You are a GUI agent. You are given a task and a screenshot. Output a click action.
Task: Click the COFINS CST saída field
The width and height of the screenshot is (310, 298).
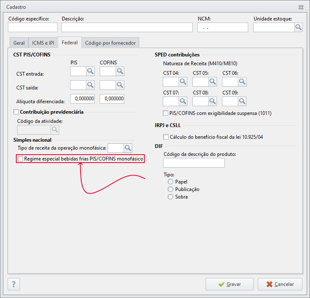(108, 85)
